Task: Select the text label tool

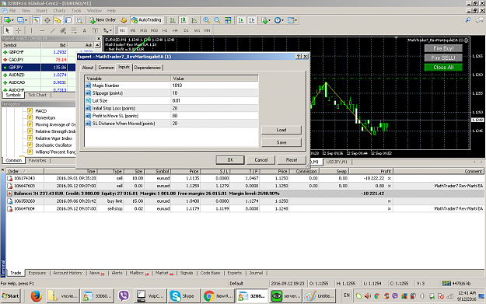Action: pyautogui.click(x=95, y=30)
